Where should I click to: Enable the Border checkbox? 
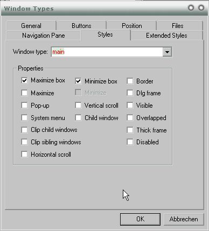coord(130,81)
